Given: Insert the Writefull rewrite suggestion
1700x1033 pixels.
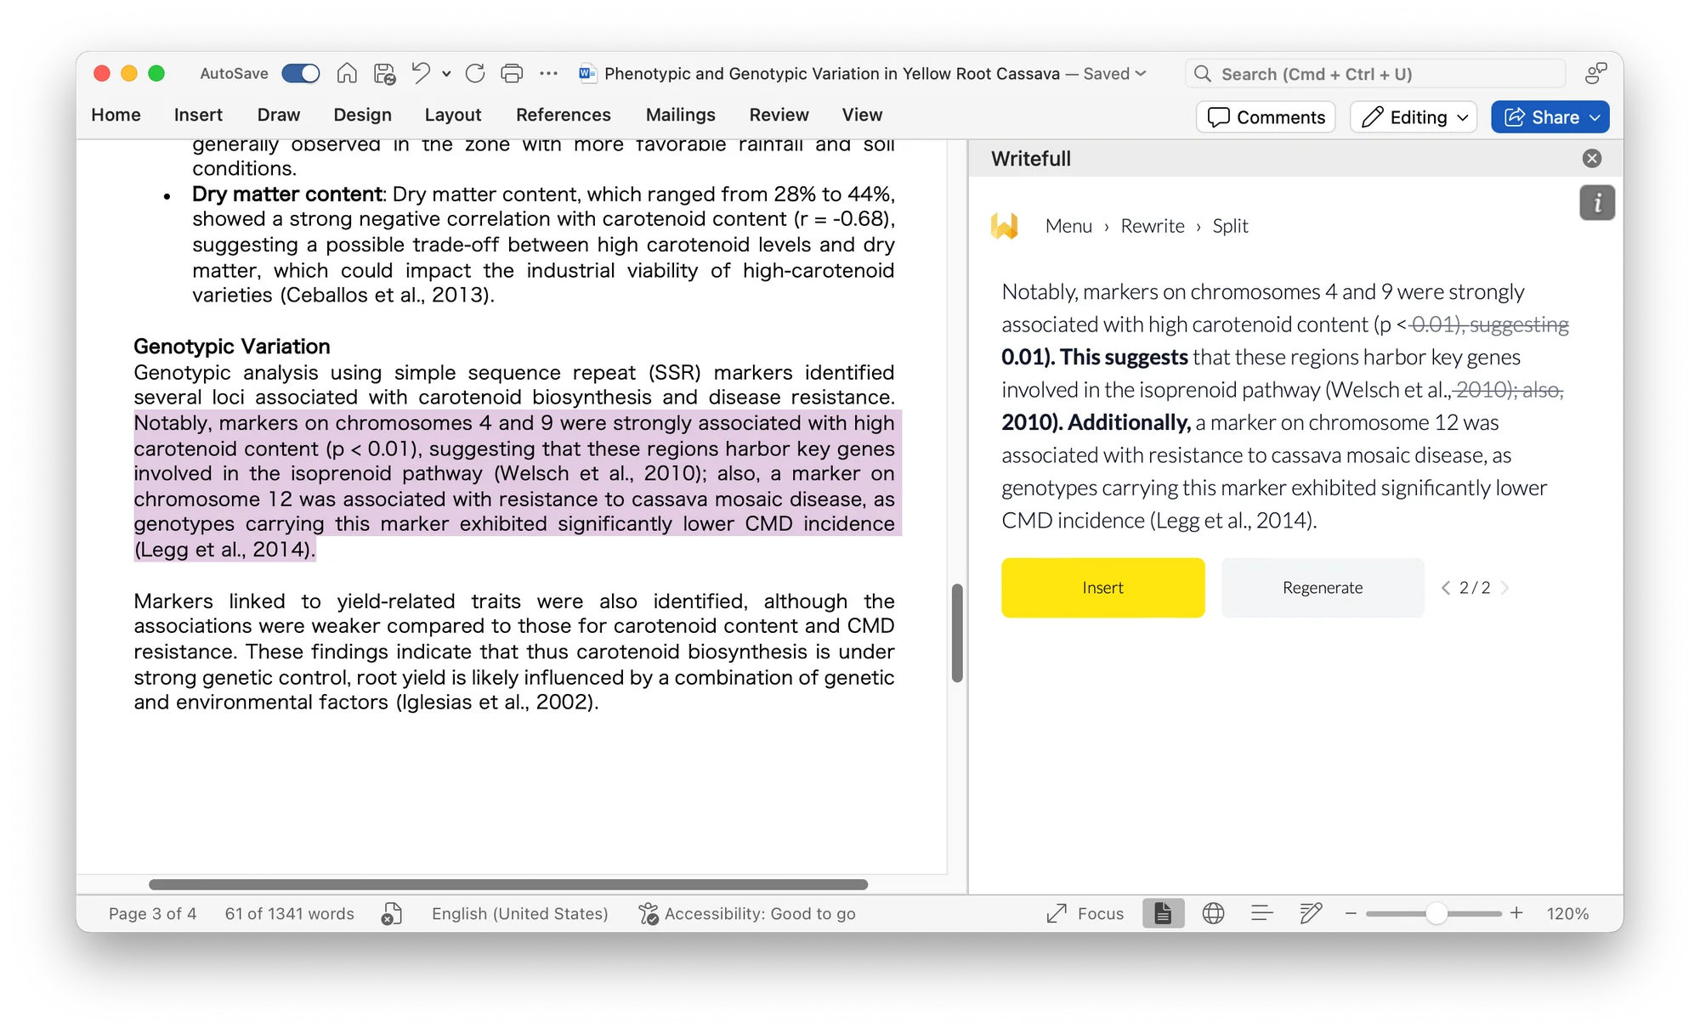Looking at the screenshot, I should (x=1102, y=587).
